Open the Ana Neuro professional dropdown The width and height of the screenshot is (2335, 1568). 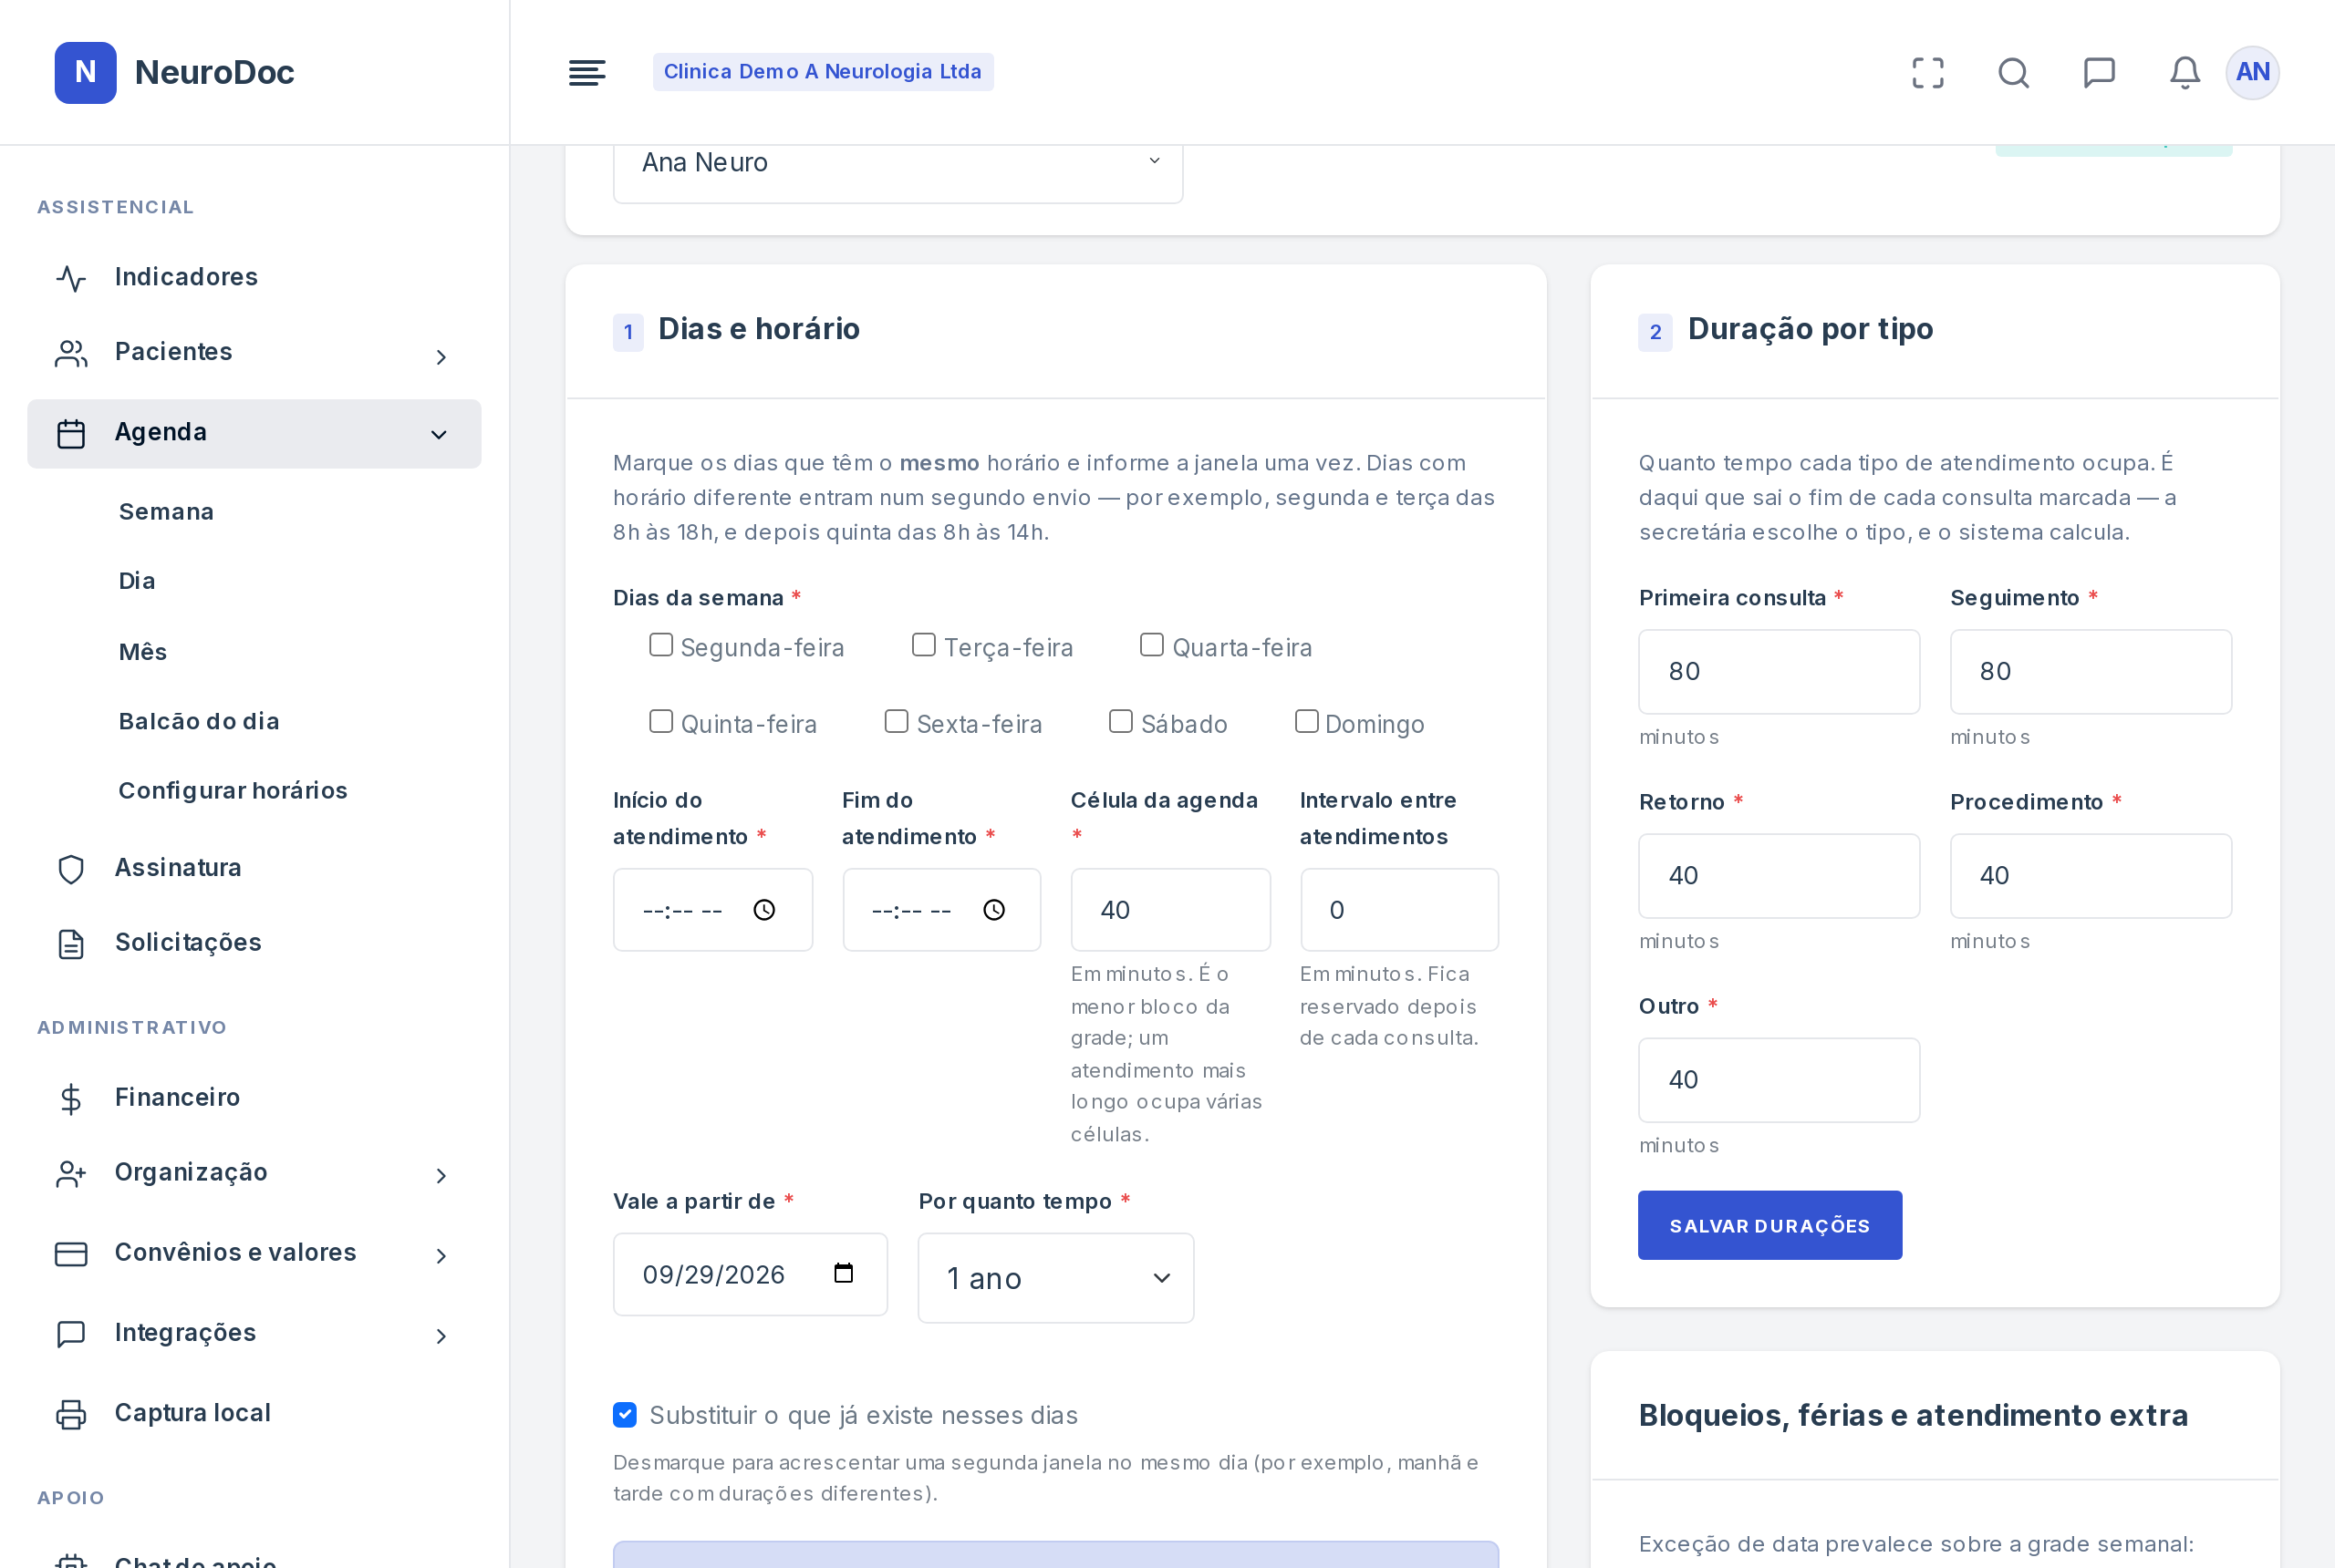click(x=898, y=162)
